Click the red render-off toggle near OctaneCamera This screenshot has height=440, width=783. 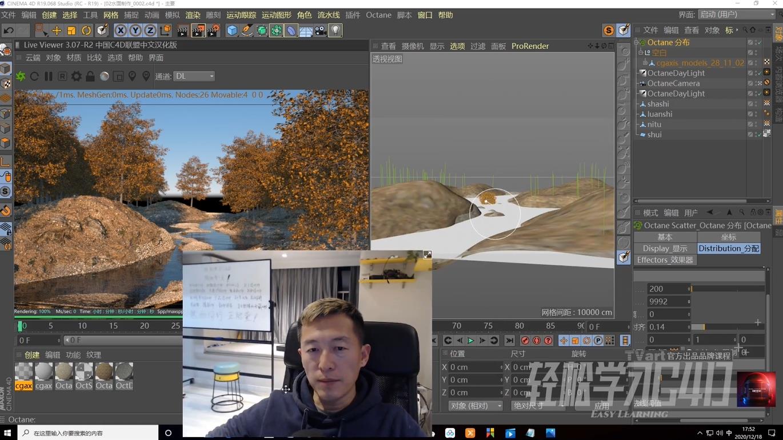pyautogui.click(x=767, y=83)
